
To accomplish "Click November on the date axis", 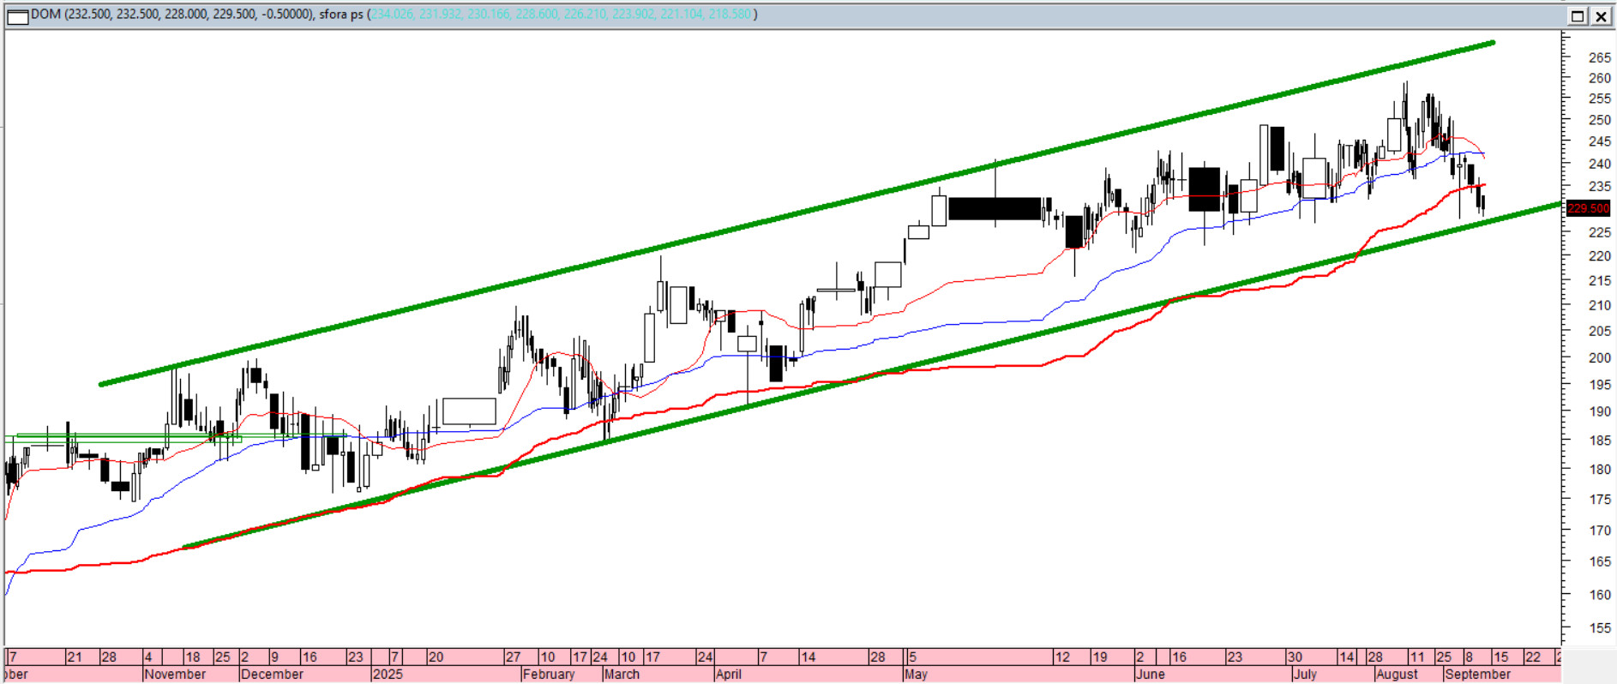I will click(x=174, y=675).
